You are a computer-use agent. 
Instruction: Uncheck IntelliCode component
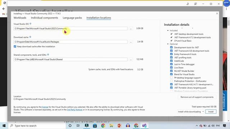(171, 61)
